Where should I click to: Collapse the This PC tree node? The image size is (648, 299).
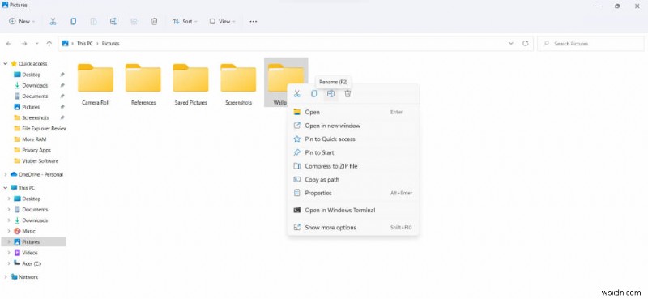point(6,188)
